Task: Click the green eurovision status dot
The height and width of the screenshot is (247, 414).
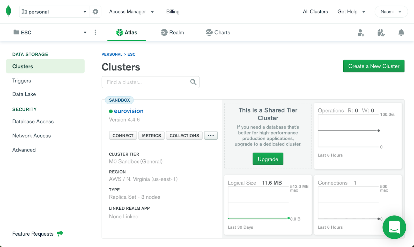Action: coord(111,111)
